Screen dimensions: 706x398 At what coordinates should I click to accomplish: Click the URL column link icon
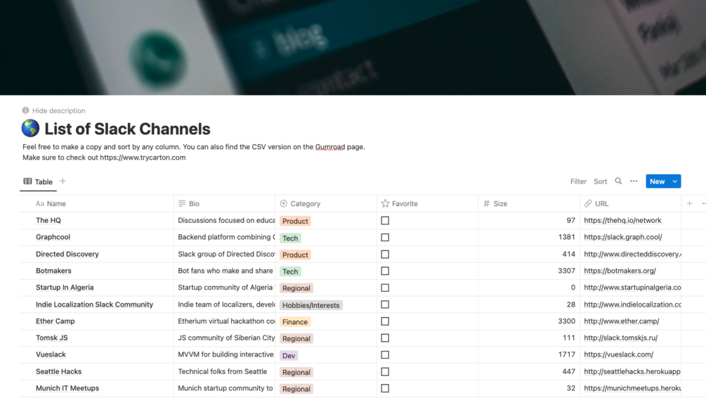pos(588,204)
